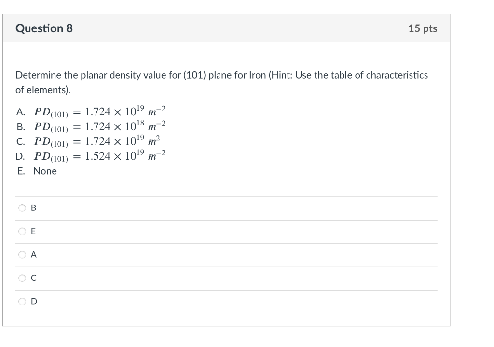Screen dimensions: 494x347
Task: Click the 'E' answer label text
Action: [32, 231]
